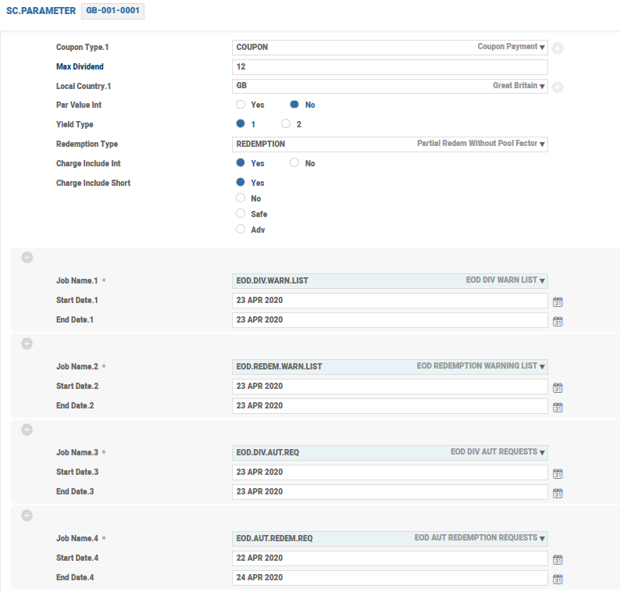Open calendar picker for End Date.3
Screen dimensions: 620x592
(558, 493)
